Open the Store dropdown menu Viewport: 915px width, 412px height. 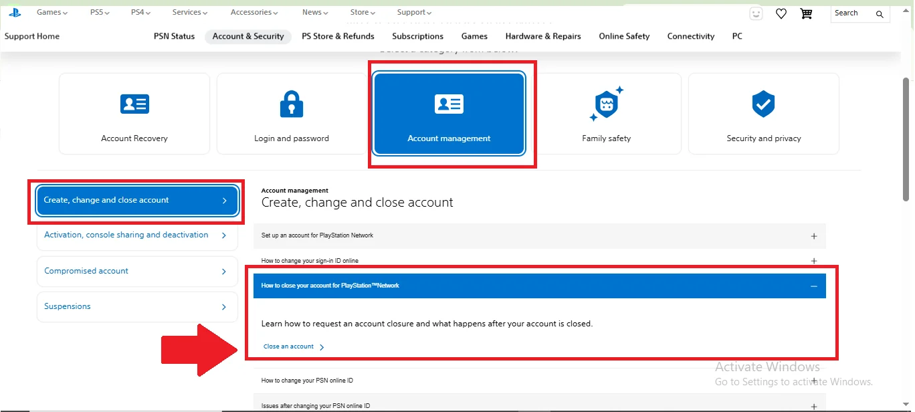363,12
